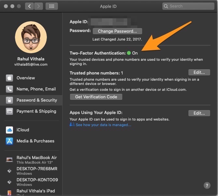Screen dimensions: 218x196
Task: Click the Rahul Vithala name text
Action: [31, 59]
